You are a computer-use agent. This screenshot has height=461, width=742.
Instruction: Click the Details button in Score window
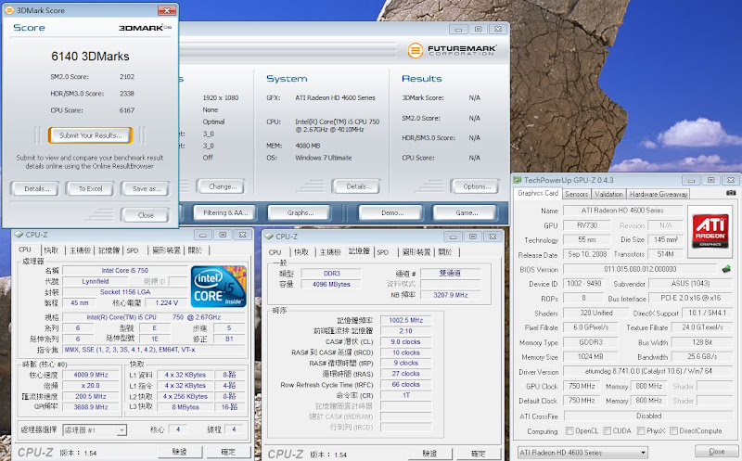pyautogui.click(x=36, y=188)
